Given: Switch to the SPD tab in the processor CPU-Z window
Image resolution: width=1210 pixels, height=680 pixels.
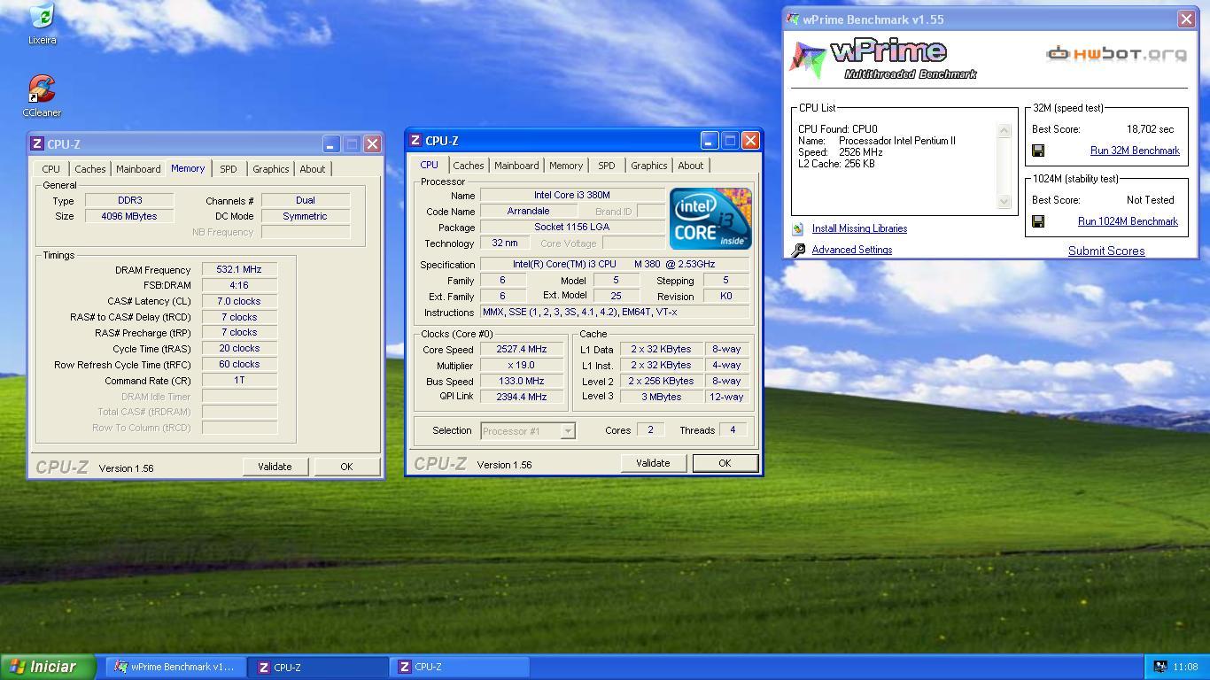Looking at the screenshot, I should pos(607,166).
